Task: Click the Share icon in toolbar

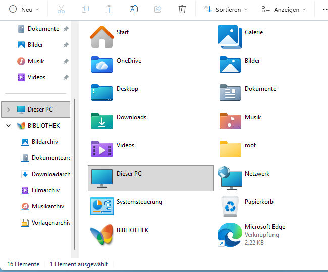Action: [157, 9]
